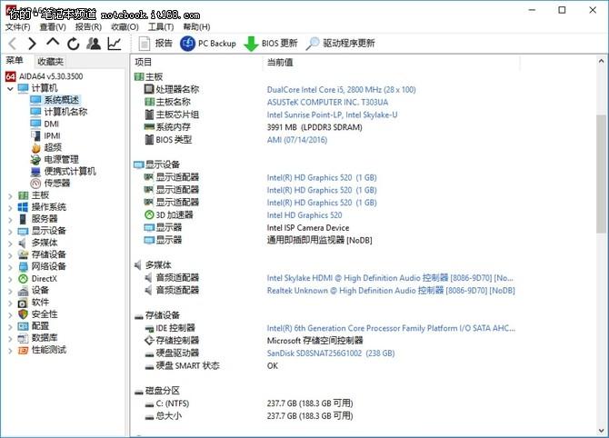Open the graph chart toolbar icon
The image size is (609, 438).
pos(115,44)
